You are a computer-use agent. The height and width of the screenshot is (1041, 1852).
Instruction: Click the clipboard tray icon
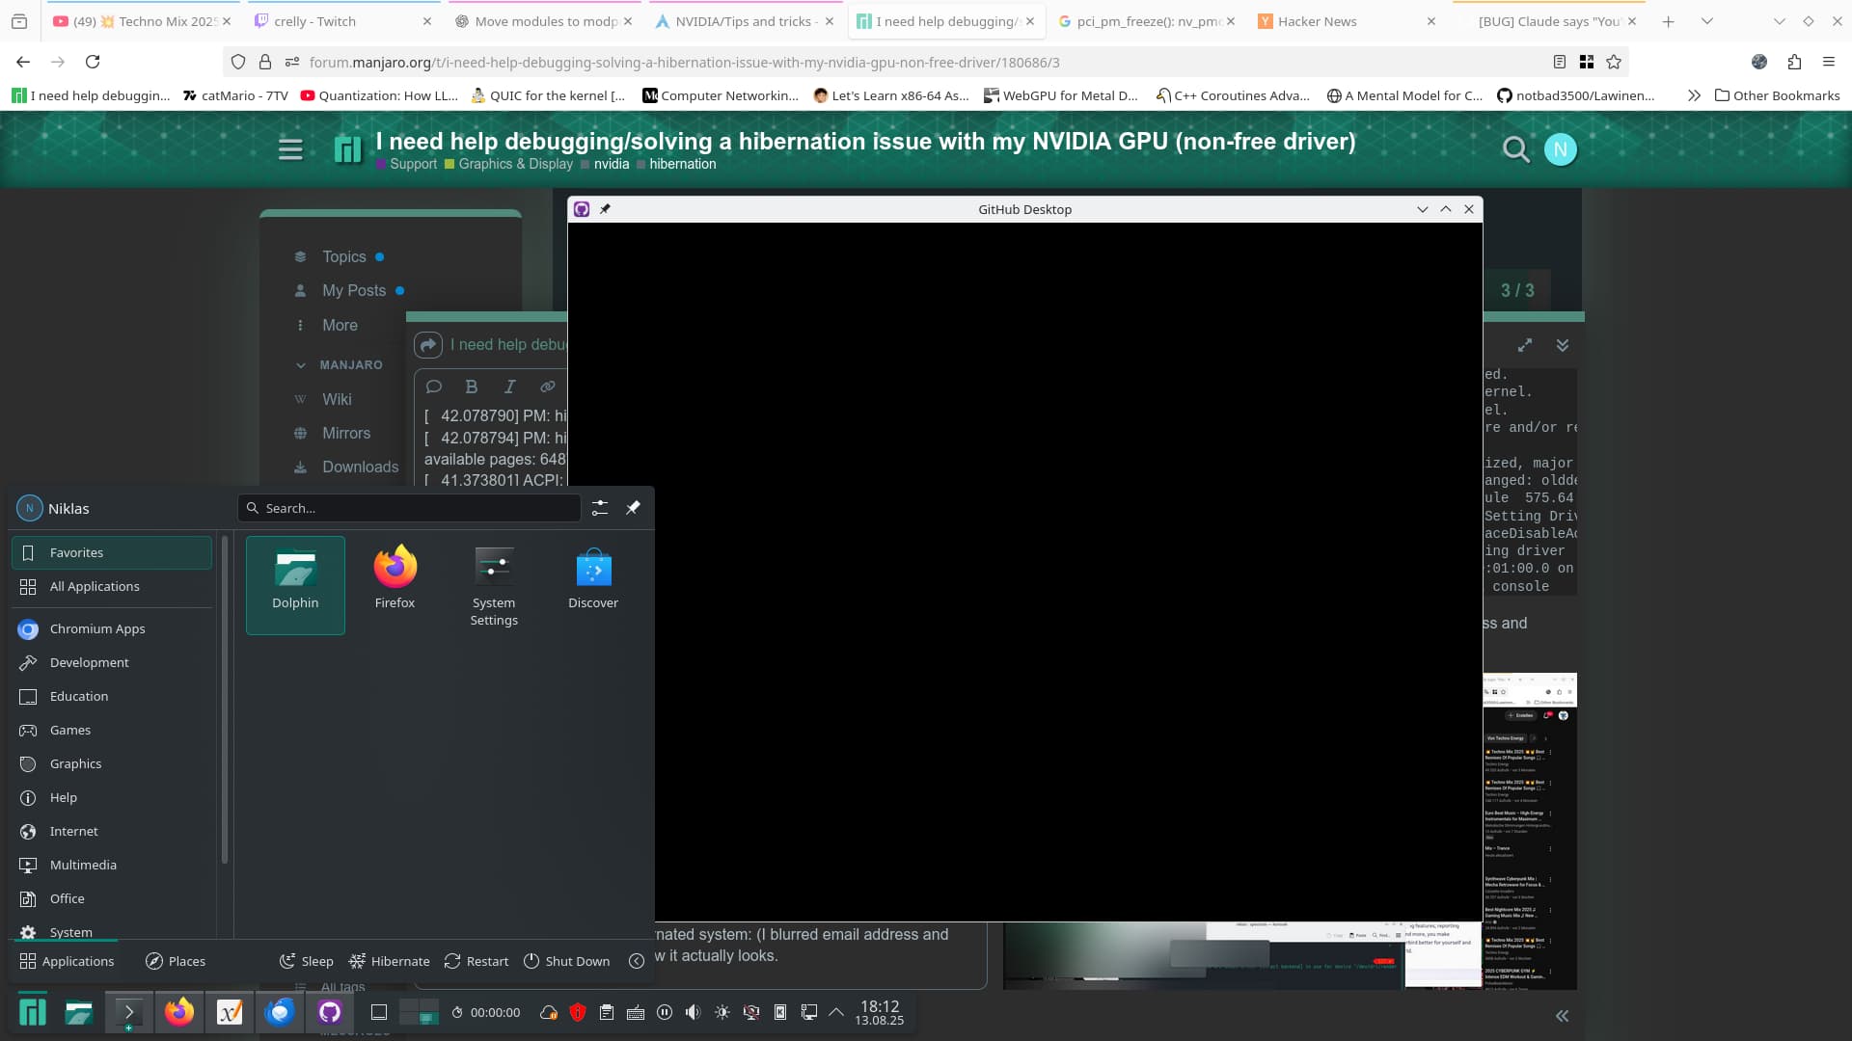tap(607, 1012)
